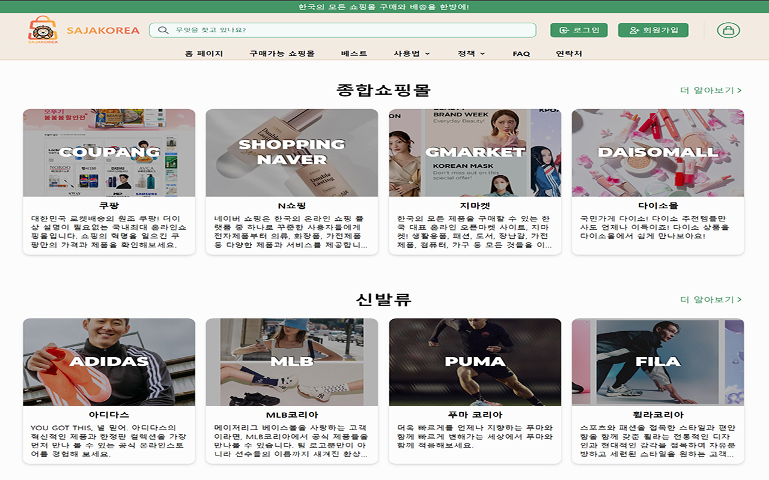Screen dimensions: 769x480
Task: Click the 쿠팡 card title
Action: 109,206
